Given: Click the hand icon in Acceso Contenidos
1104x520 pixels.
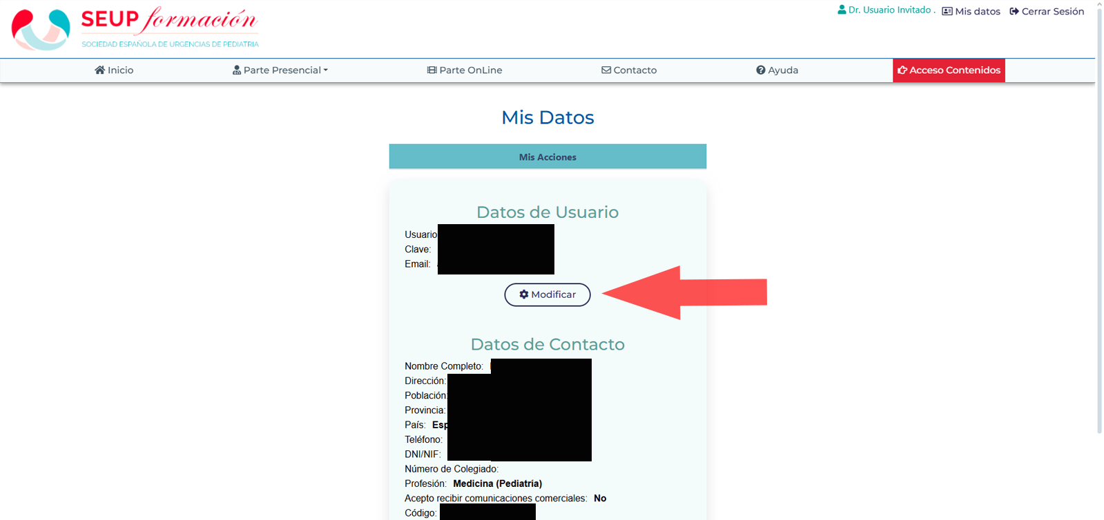Looking at the screenshot, I should pos(902,70).
